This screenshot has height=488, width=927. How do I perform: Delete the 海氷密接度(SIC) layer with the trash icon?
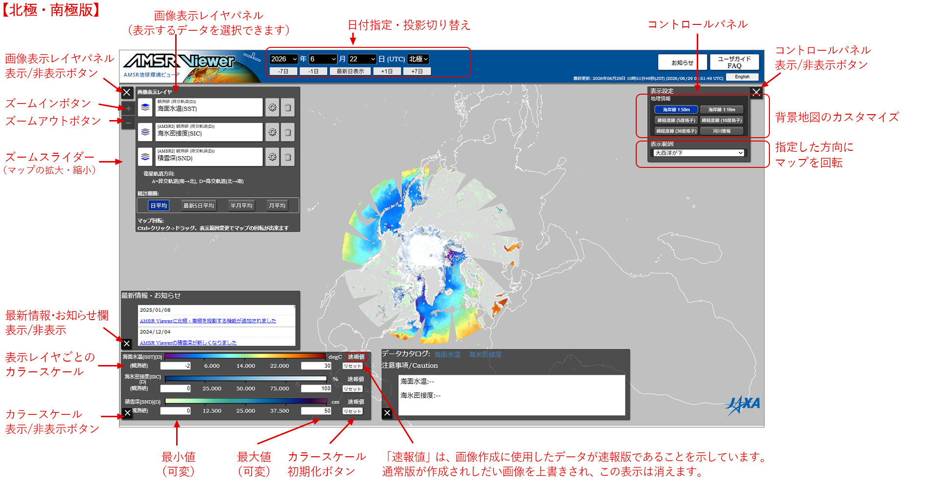pyautogui.click(x=288, y=132)
